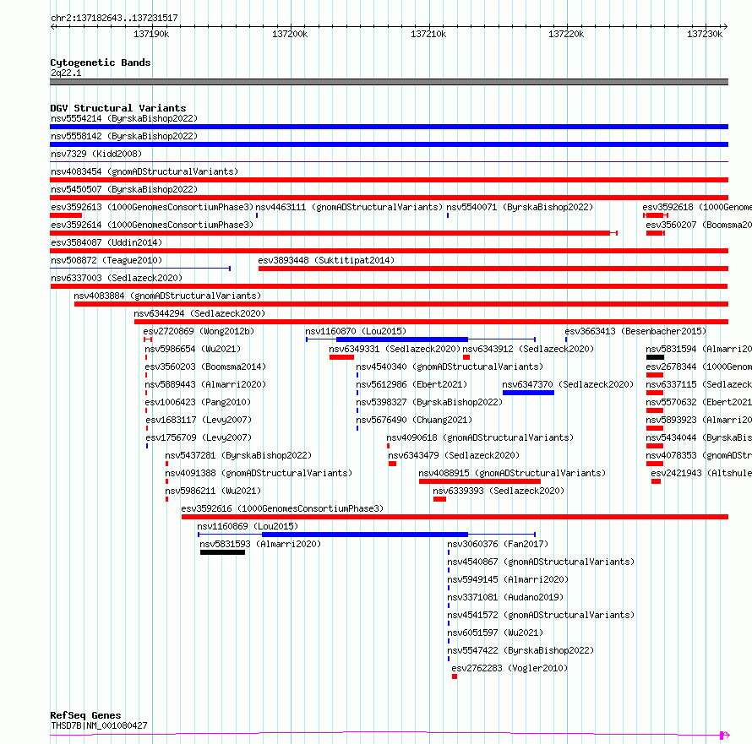
Task: Click the red nsv6349331 variant bar
Action: pos(342,357)
